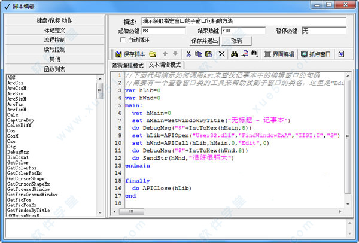Click the binoculars find icon
Image resolution: width=359 pixels, height=243 pixels.
tap(235, 54)
